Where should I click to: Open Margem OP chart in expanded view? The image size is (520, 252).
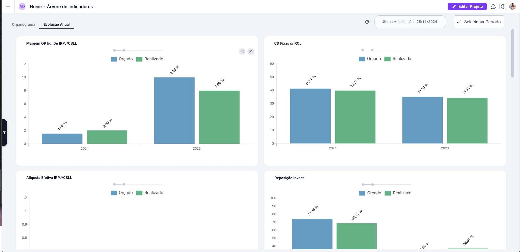pyautogui.click(x=251, y=51)
